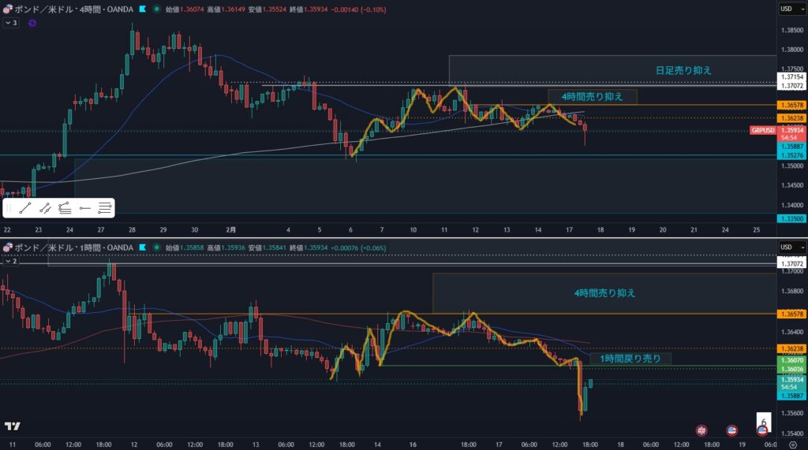Click the cyan flag icon on 4-hour chart header
This screenshot has width=808, height=450.
[x=142, y=9]
